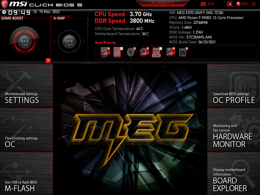260x195 pixels.
Task: Click the CPU: AMD Ryzen 9 5900X text
Action: [x=206, y=18]
